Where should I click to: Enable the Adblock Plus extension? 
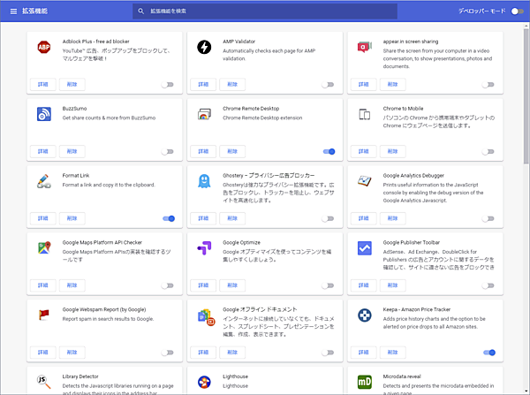tap(168, 85)
